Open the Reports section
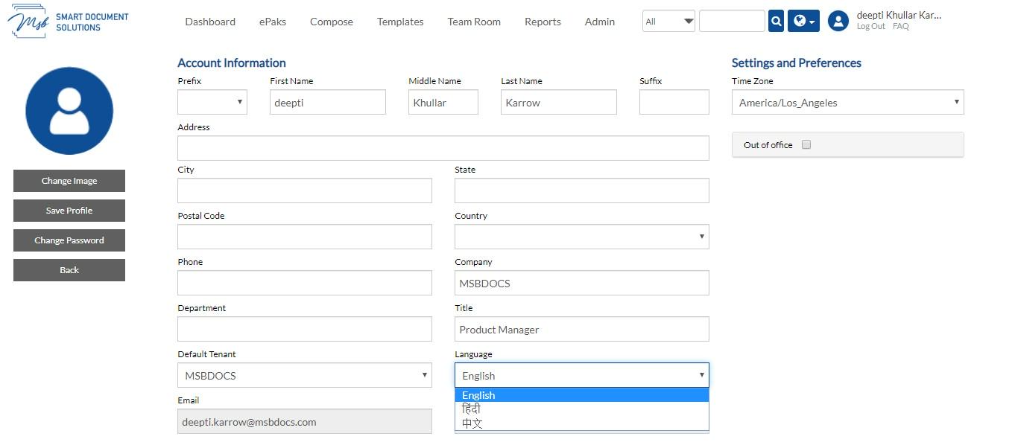1015x448 pixels. (x=543, y=22)
